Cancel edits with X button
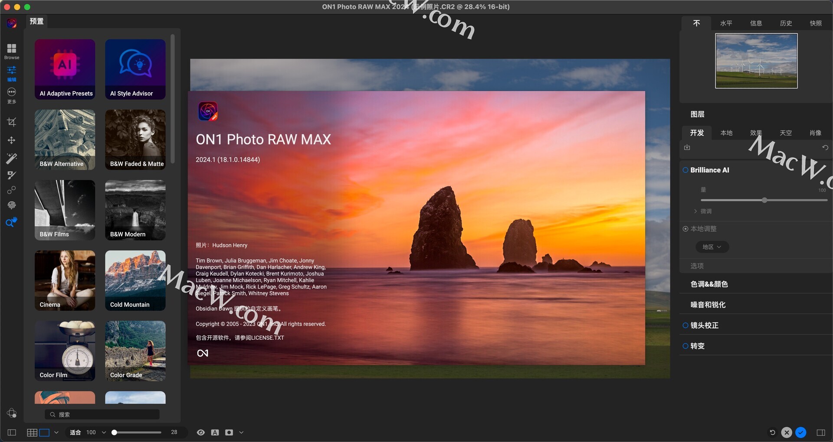The height and width of the screenshot is (442, 833). click(787, 432)
